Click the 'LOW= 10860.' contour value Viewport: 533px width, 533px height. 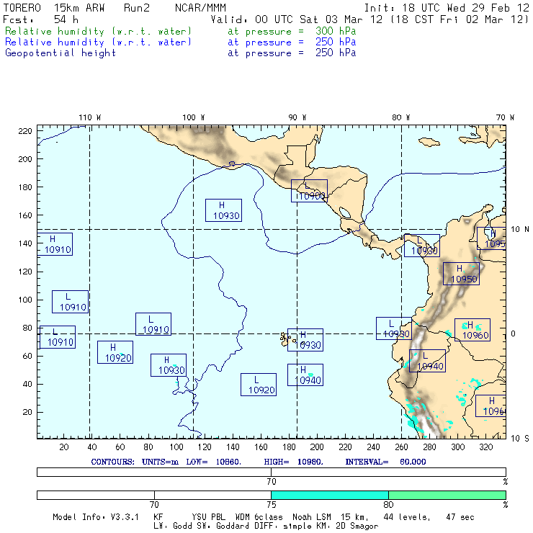(213, 462)
